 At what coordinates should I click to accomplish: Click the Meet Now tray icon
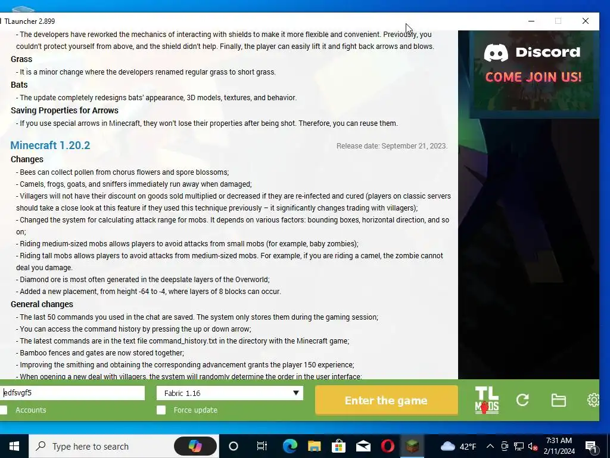505,446
